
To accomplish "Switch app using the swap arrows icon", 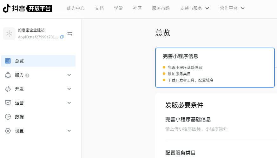I will click(70, 34).
